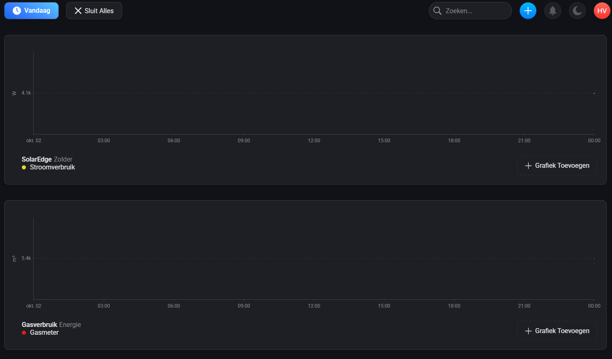
Task: Click the Stroomverbruik series label
Action: pyautogui.click(x=52, y=167)
